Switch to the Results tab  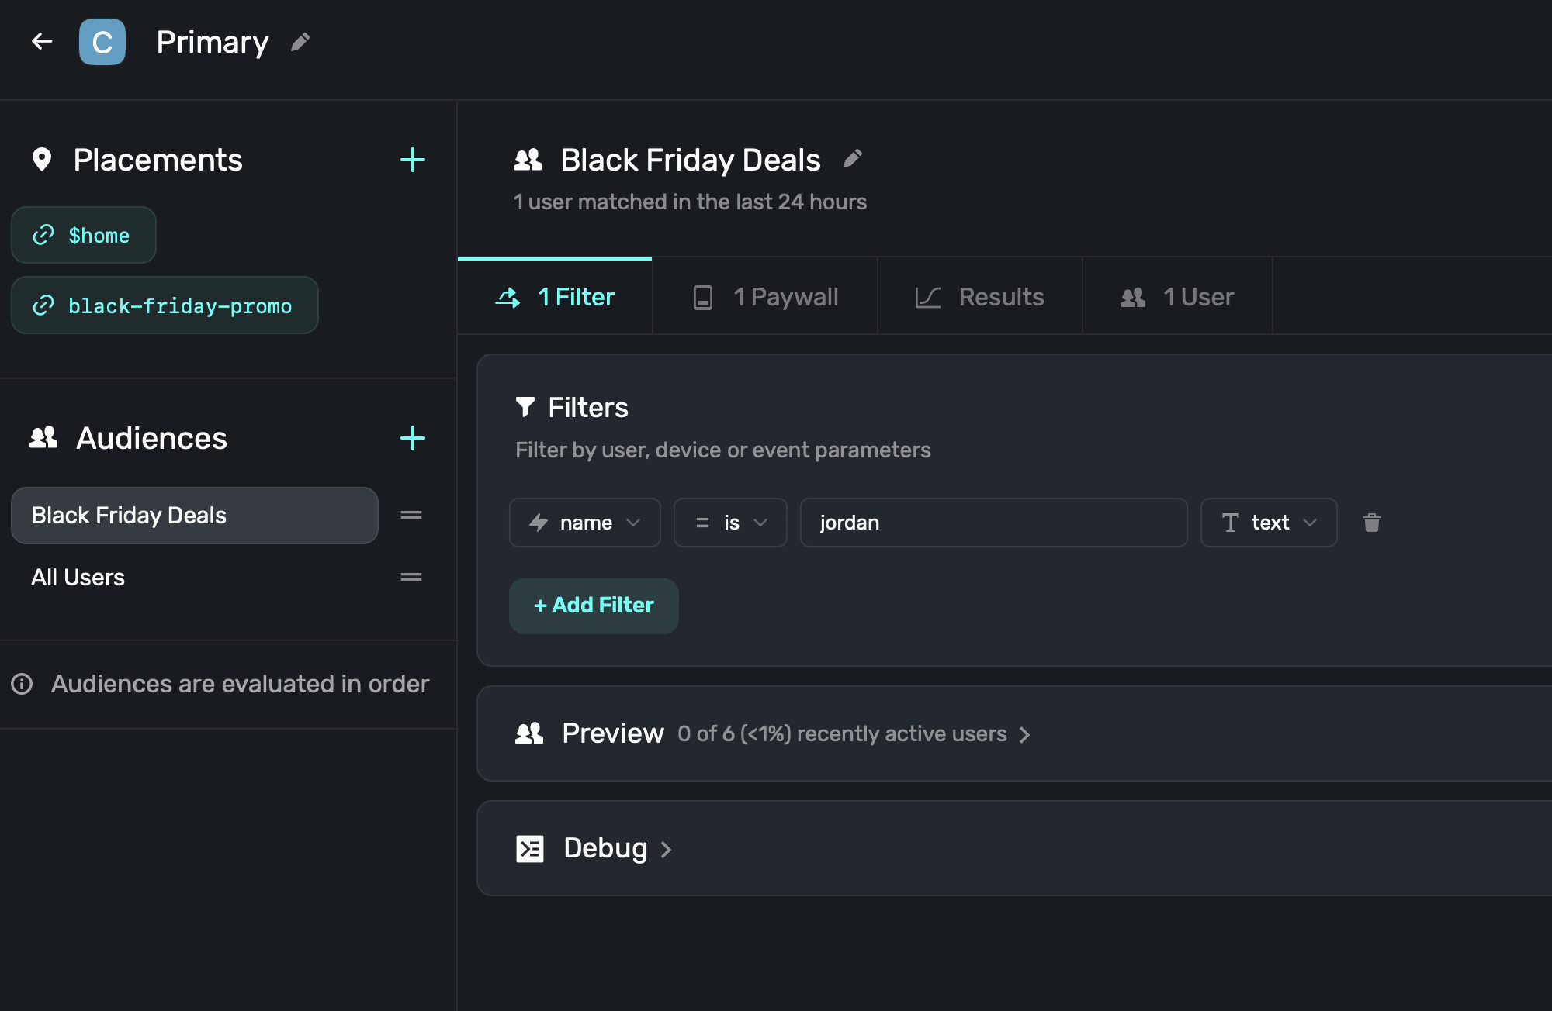coord(980,297)
